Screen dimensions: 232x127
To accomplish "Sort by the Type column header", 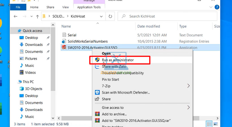I will pos(183,26).
